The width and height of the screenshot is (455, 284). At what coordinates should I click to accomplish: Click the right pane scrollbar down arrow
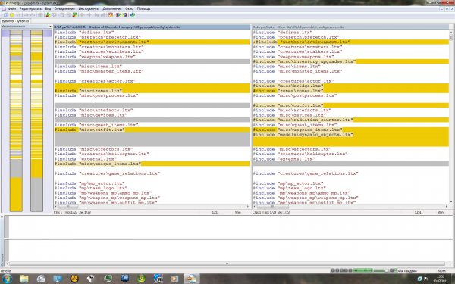click(451, 202)
